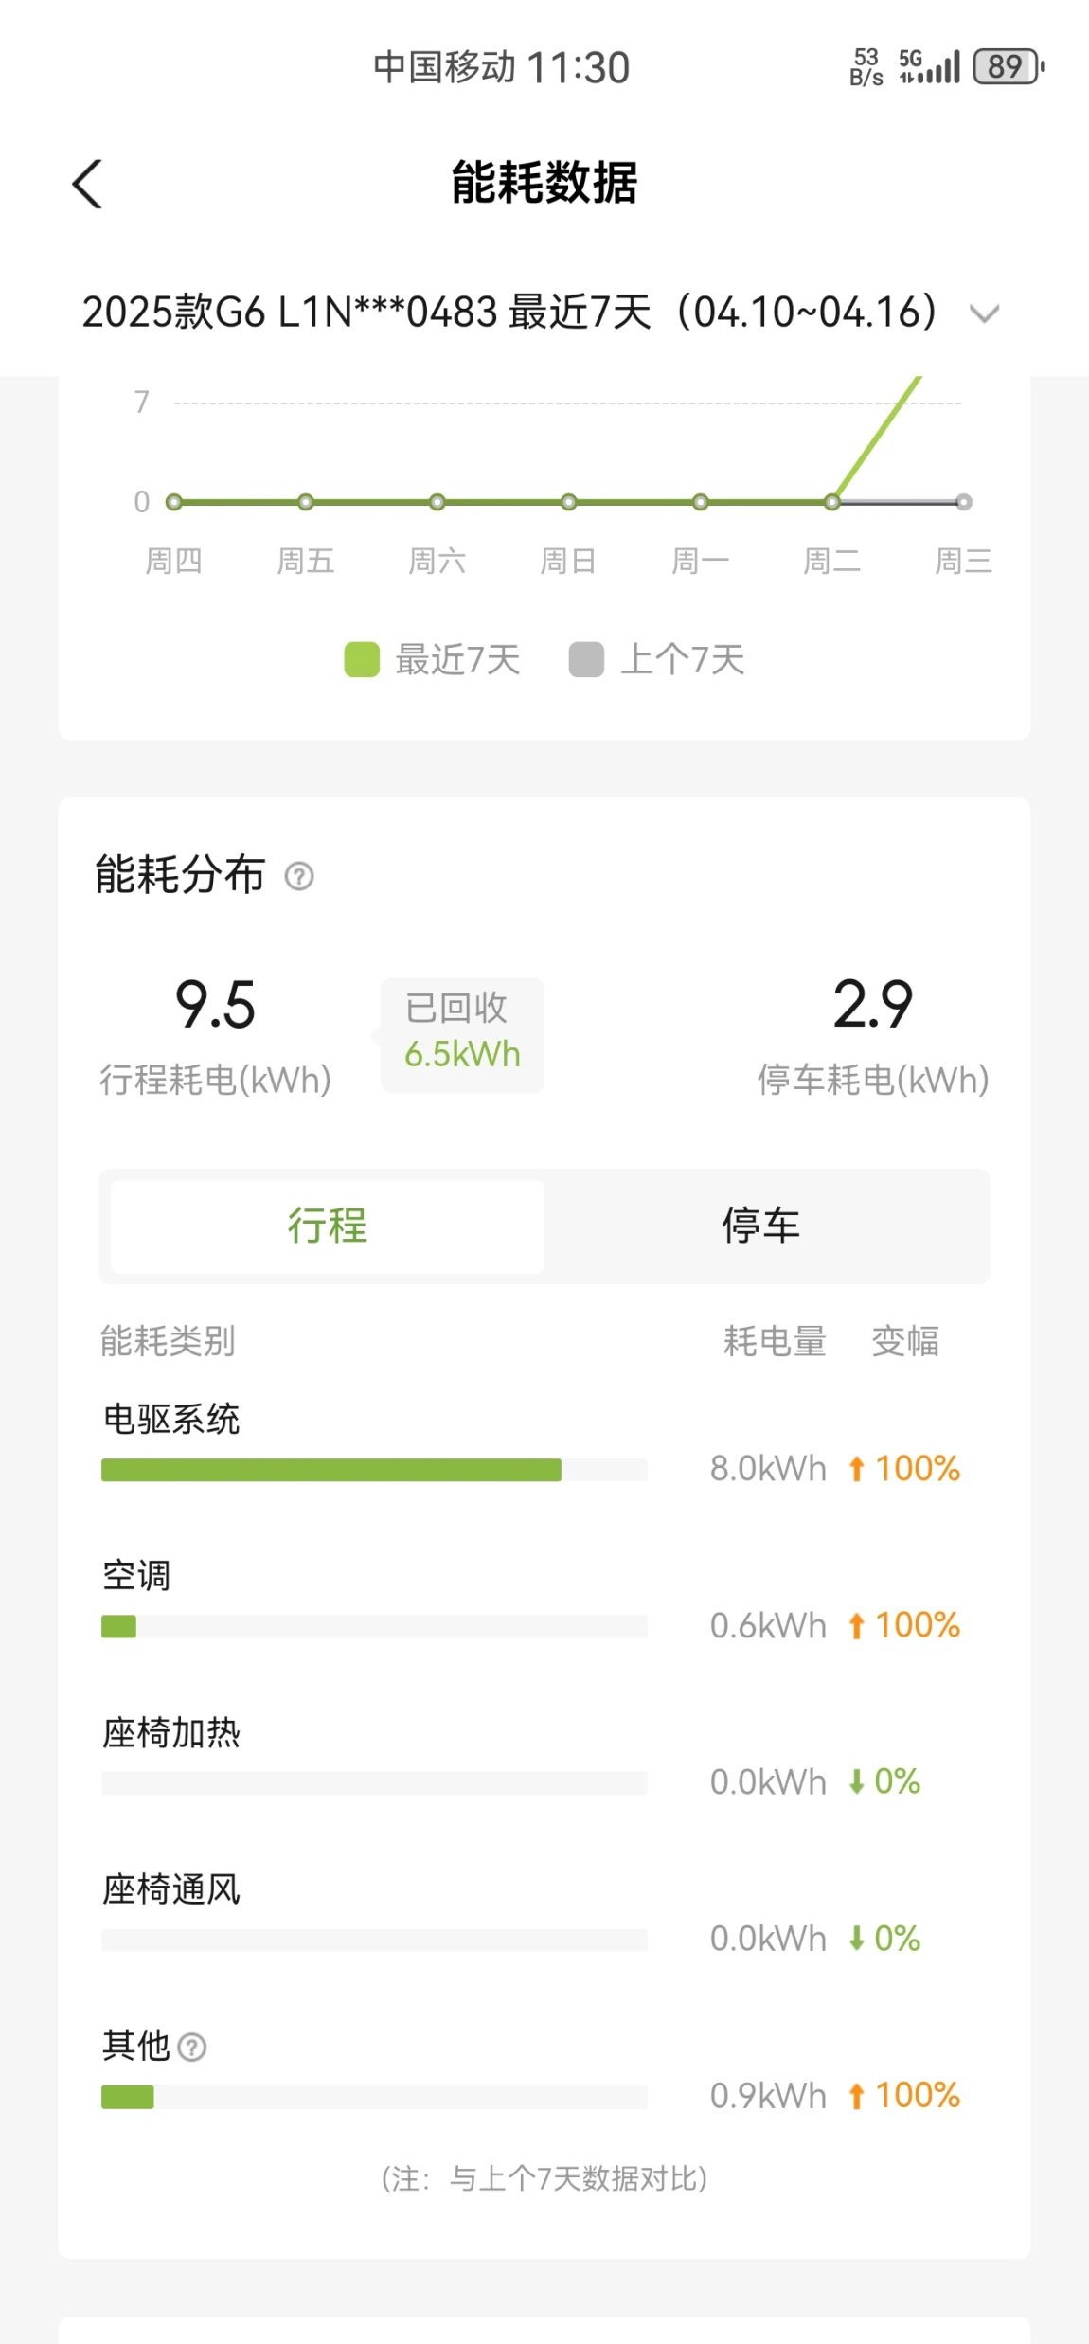Tap the orange up arrow for 空调

tap(856, 1626)
